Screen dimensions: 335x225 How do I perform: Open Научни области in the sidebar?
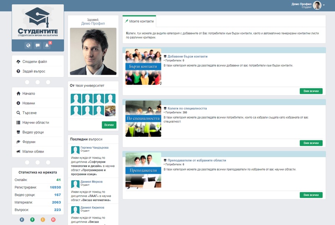tap(38, 122)
